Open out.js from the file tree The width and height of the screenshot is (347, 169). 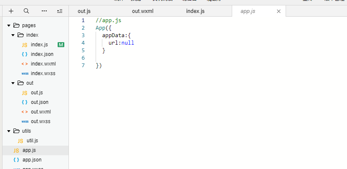37,93
